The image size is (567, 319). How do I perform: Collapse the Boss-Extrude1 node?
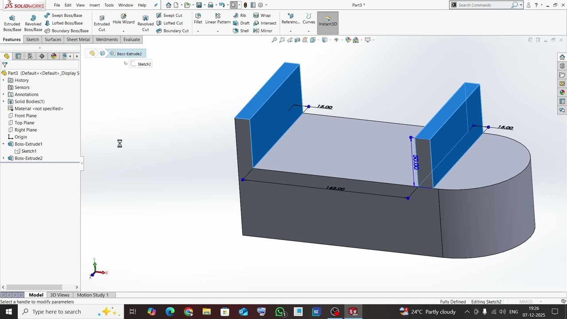click(4, 144)
